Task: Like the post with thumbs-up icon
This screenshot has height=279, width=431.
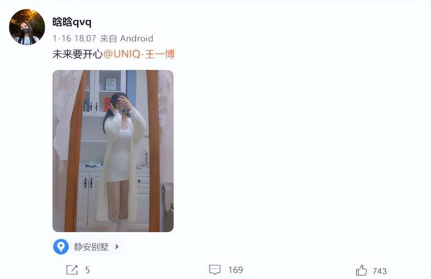Action: pos(362,270)
